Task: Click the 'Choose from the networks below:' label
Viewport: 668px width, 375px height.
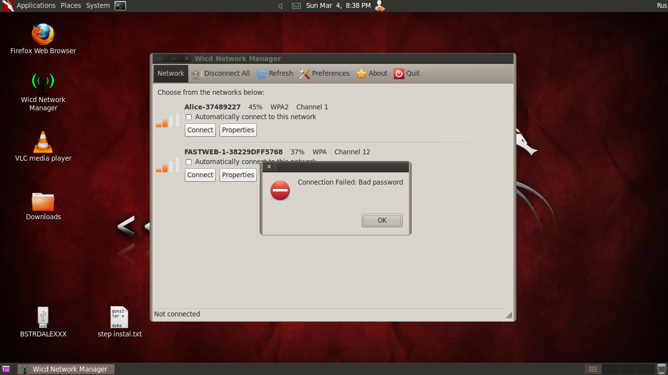Action: point(211,92)
